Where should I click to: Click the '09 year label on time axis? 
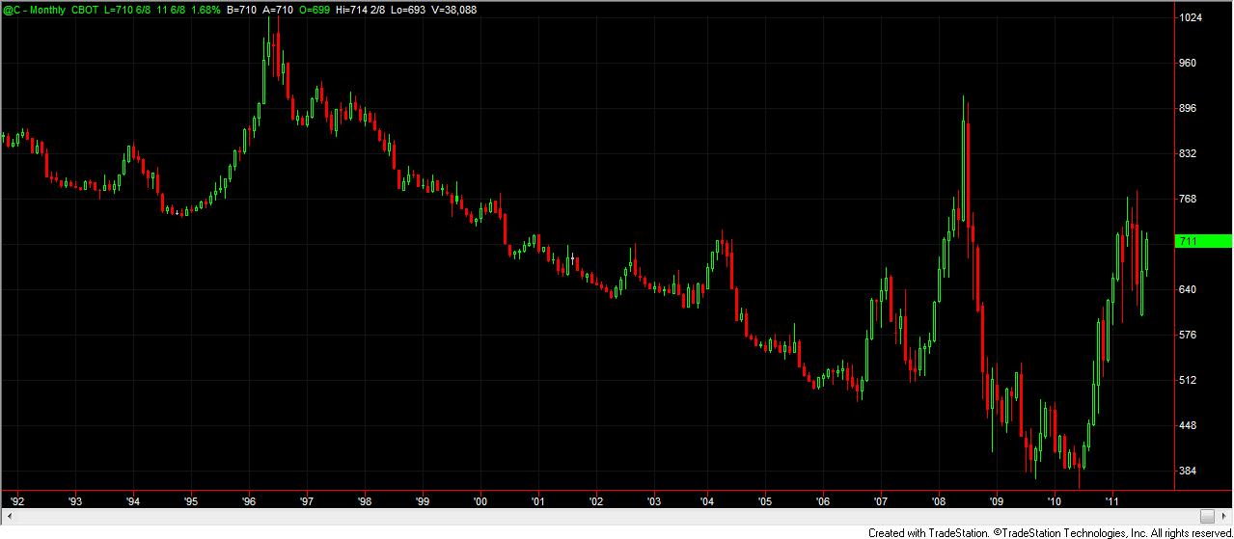click(x=997, y=501)
